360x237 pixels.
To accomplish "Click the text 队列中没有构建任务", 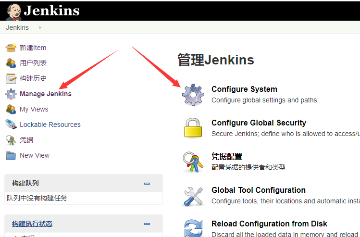I will pyautogui.click(x=37, y=198).
